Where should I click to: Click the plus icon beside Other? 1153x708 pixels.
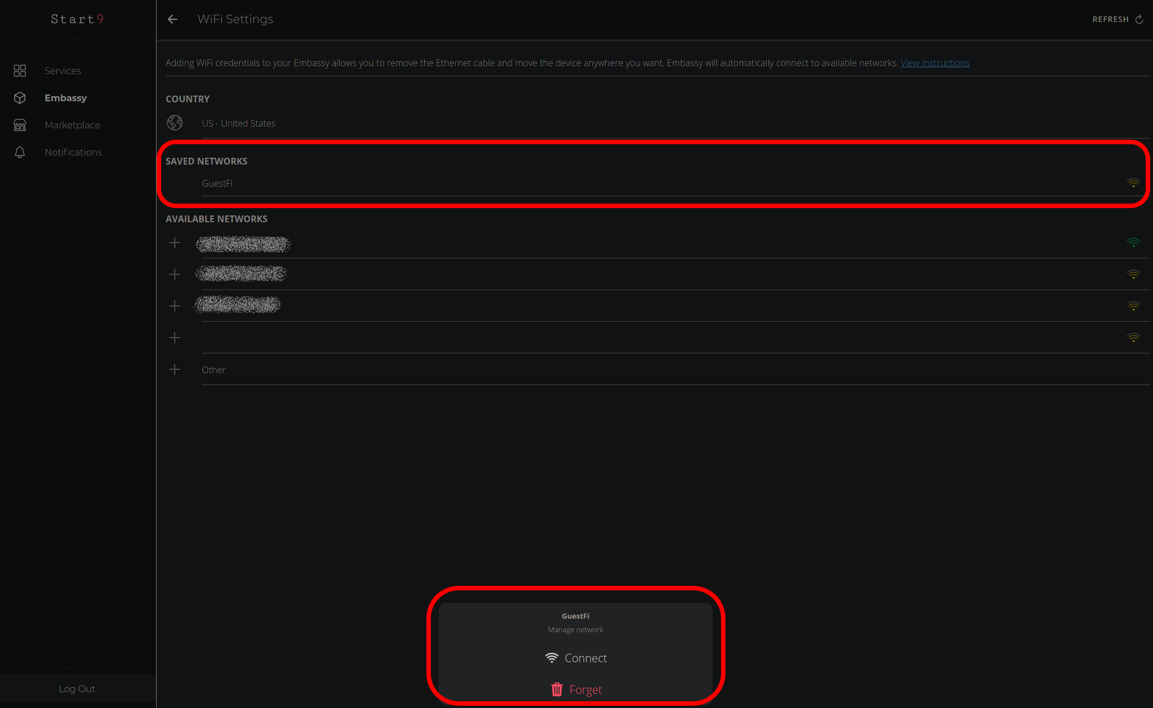click(x=175, y=369)
